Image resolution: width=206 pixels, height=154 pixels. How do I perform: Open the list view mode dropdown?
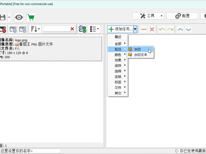(94, 29)
